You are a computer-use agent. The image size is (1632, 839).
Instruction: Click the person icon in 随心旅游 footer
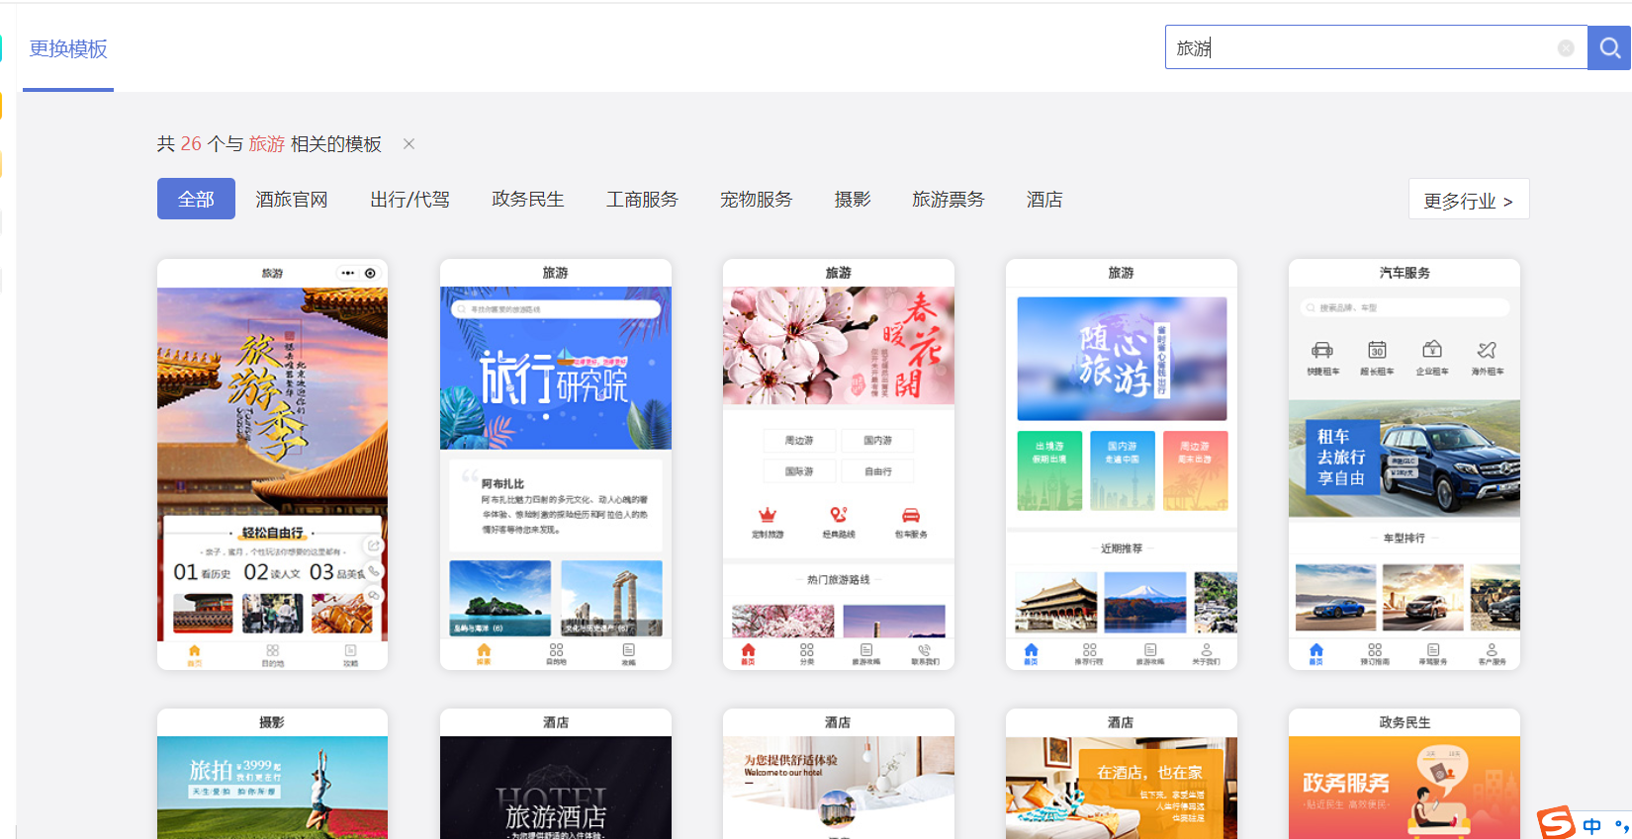[1207, 650]
